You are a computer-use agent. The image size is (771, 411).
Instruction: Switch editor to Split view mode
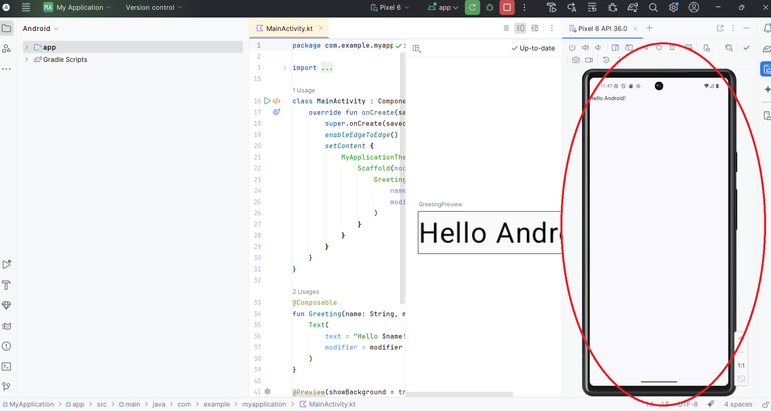click(x=520, y=28)
